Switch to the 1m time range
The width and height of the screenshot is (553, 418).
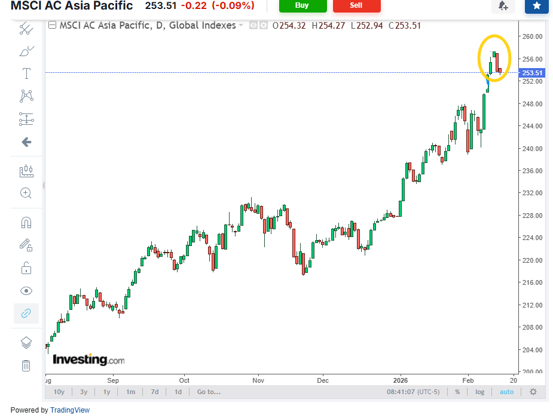point(130,392)
